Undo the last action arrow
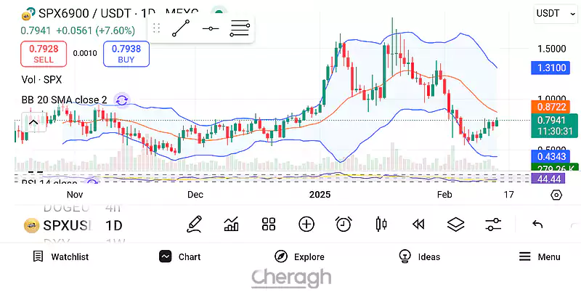The width and height of the screenshot is (581, 295). pyautogui.click(x=537, y=225)
